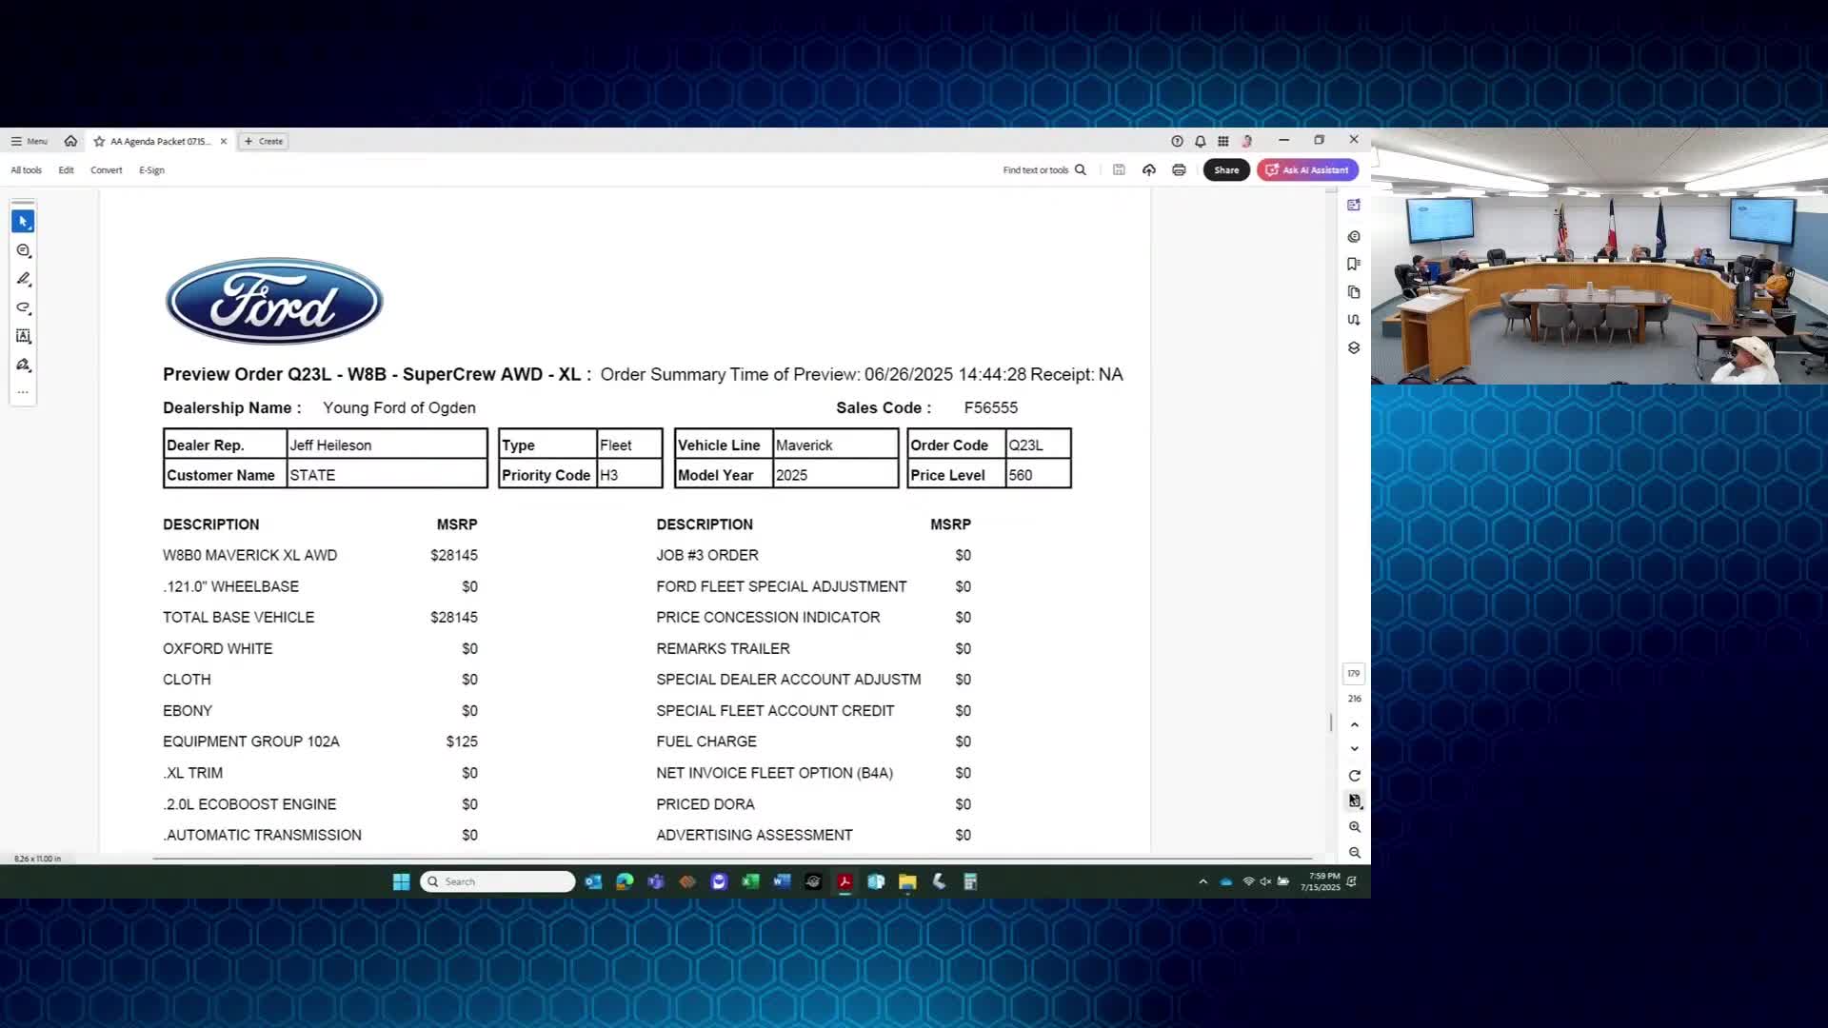Rotate the page view clockwise
Screen dimensions: 1828x1028
pos(1354,776)
